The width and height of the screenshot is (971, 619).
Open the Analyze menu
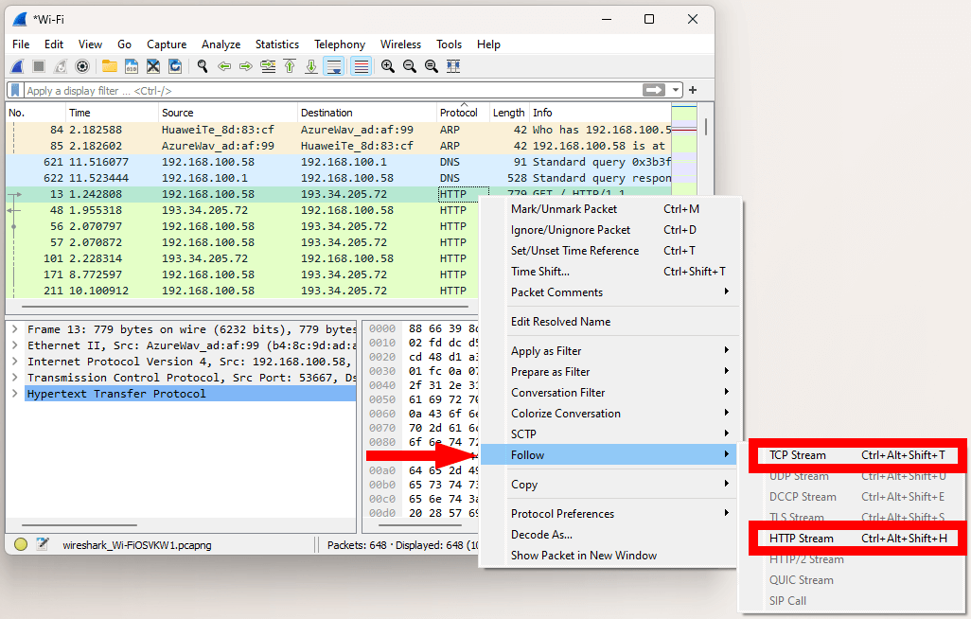pos(221,44)
